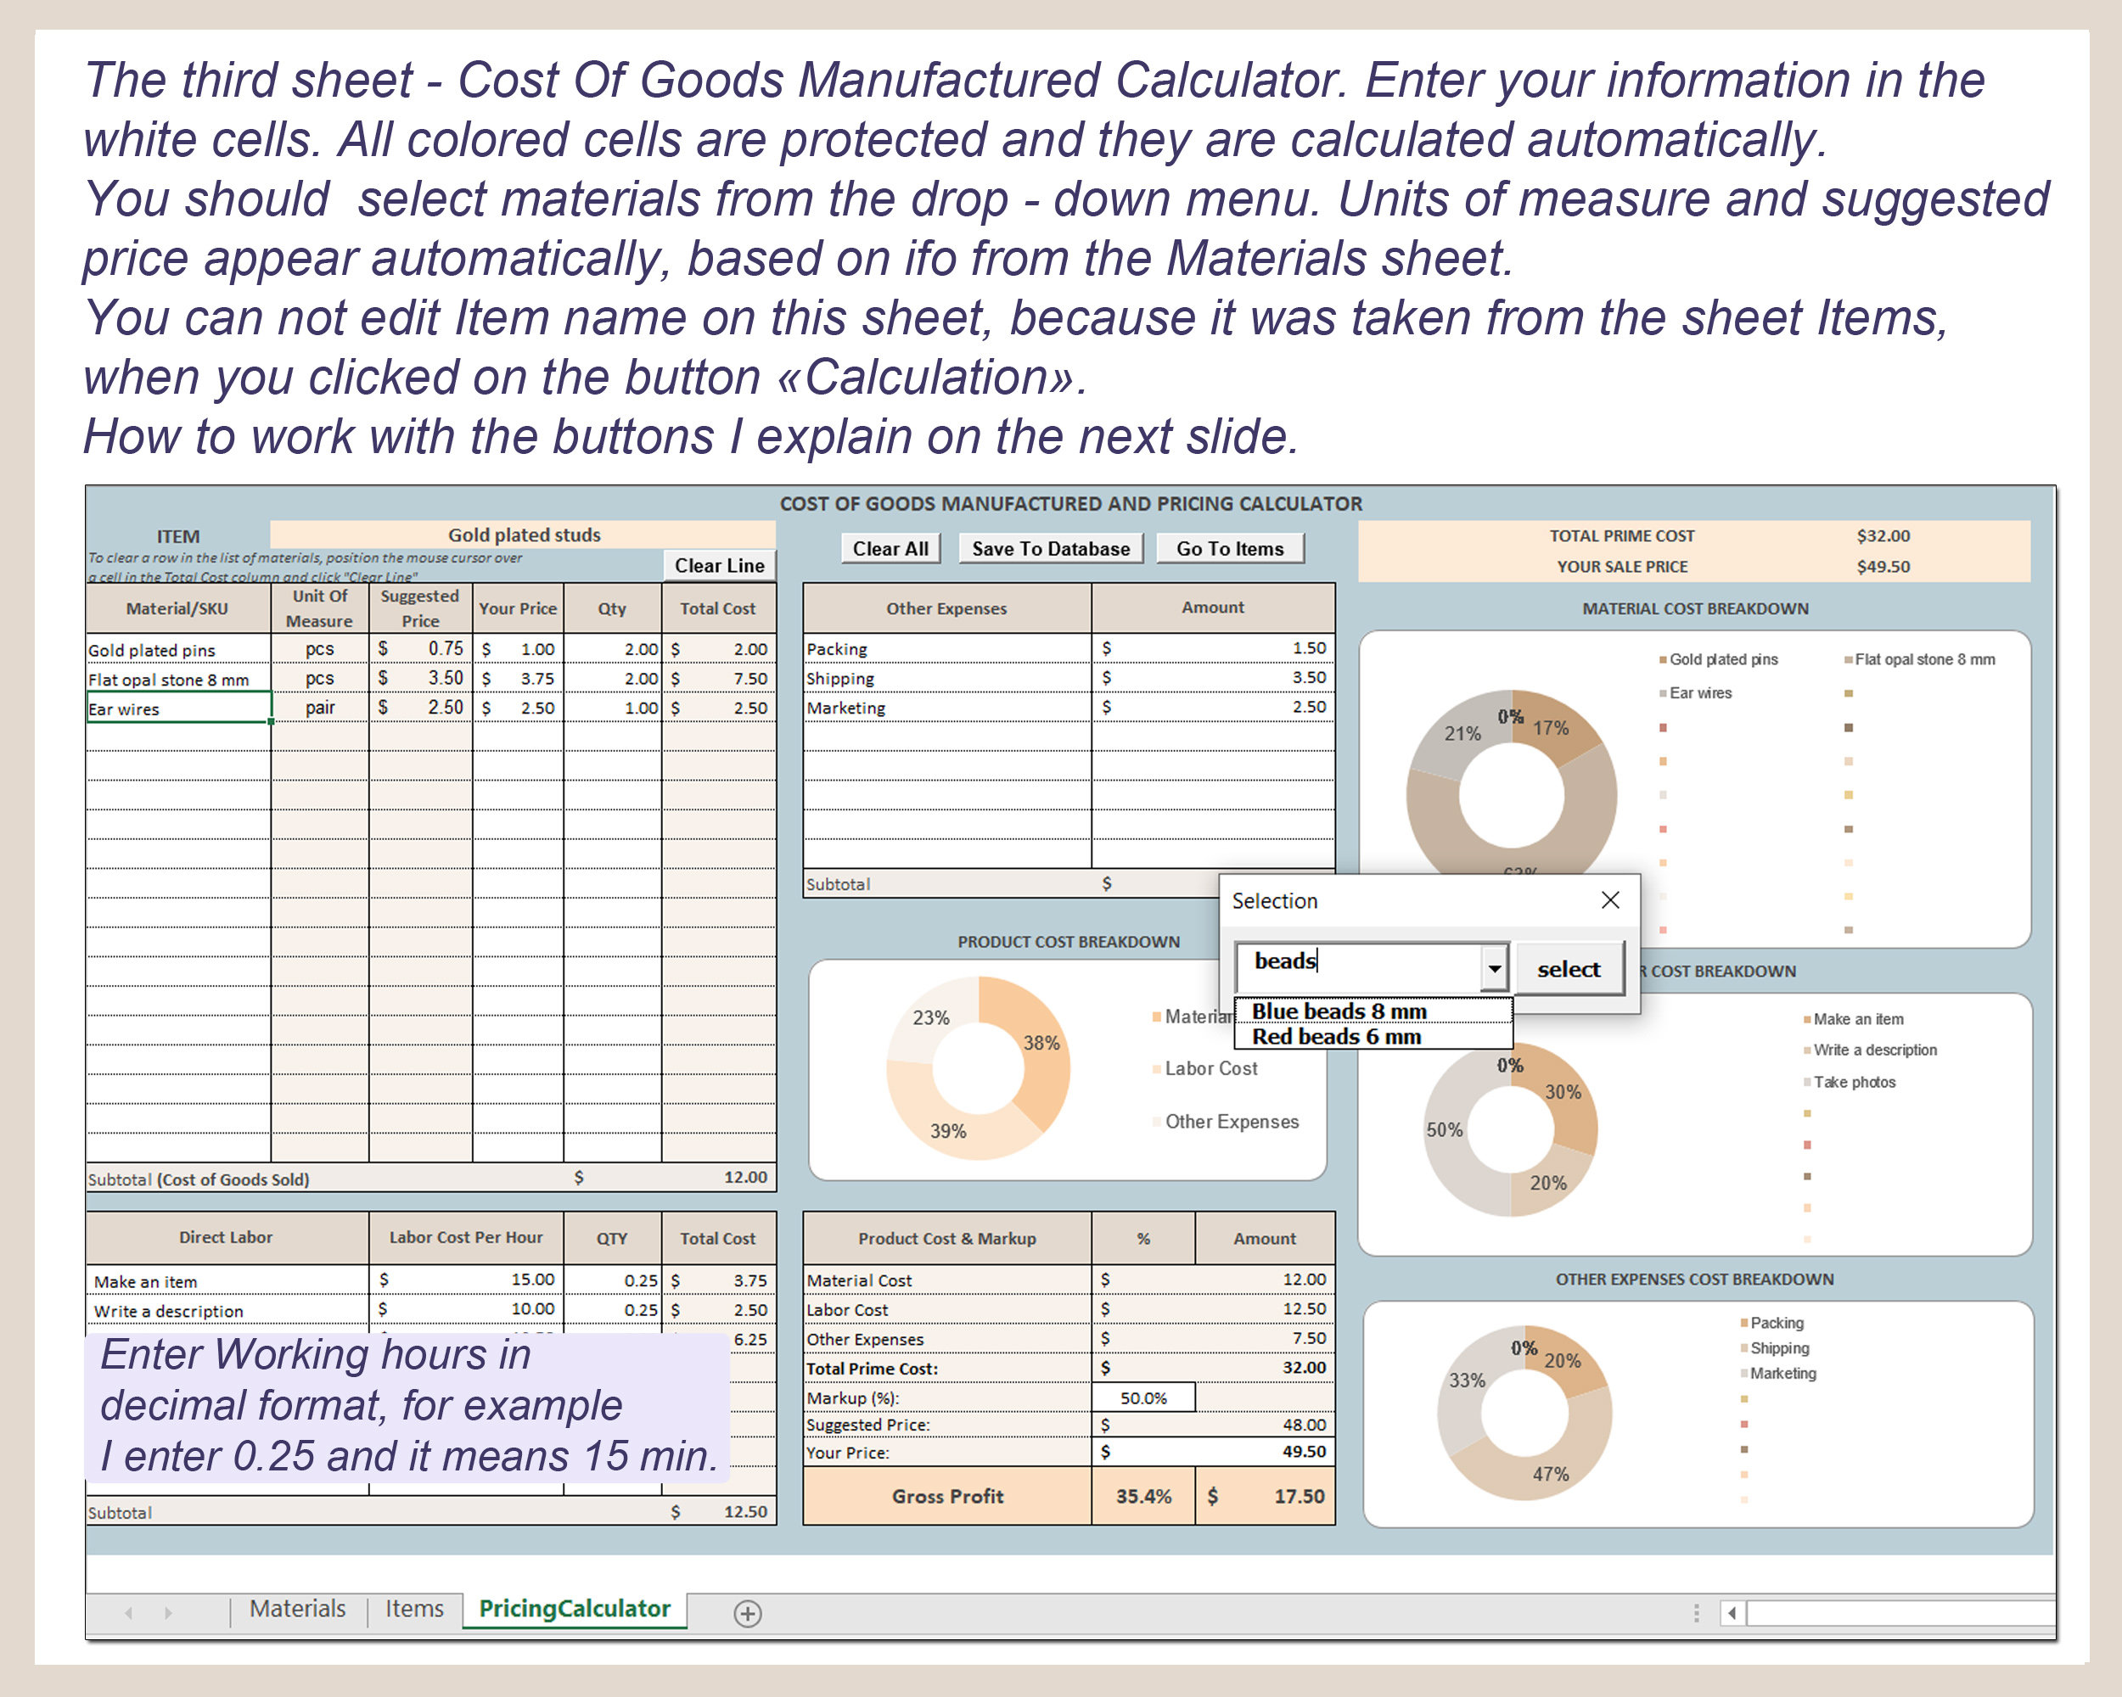Edit the Markup percentage cell showing 50.0%
The width and height of the screenshot is (2122, 1697).
point(1142,1396)
